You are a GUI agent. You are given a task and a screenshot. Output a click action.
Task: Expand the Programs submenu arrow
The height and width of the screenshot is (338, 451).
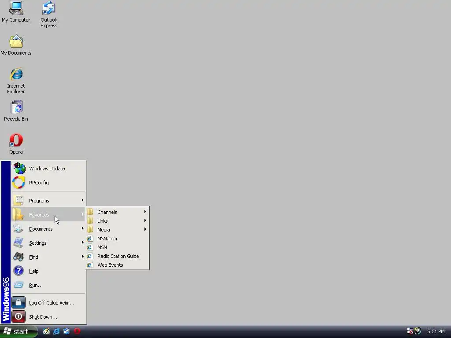point(82,200)
